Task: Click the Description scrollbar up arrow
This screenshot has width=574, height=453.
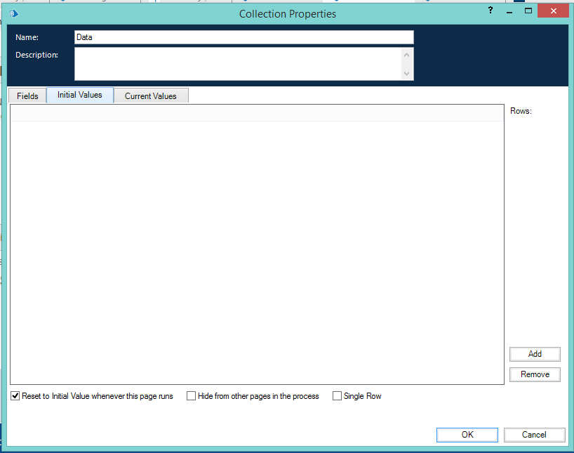Action: click(406, 55)
